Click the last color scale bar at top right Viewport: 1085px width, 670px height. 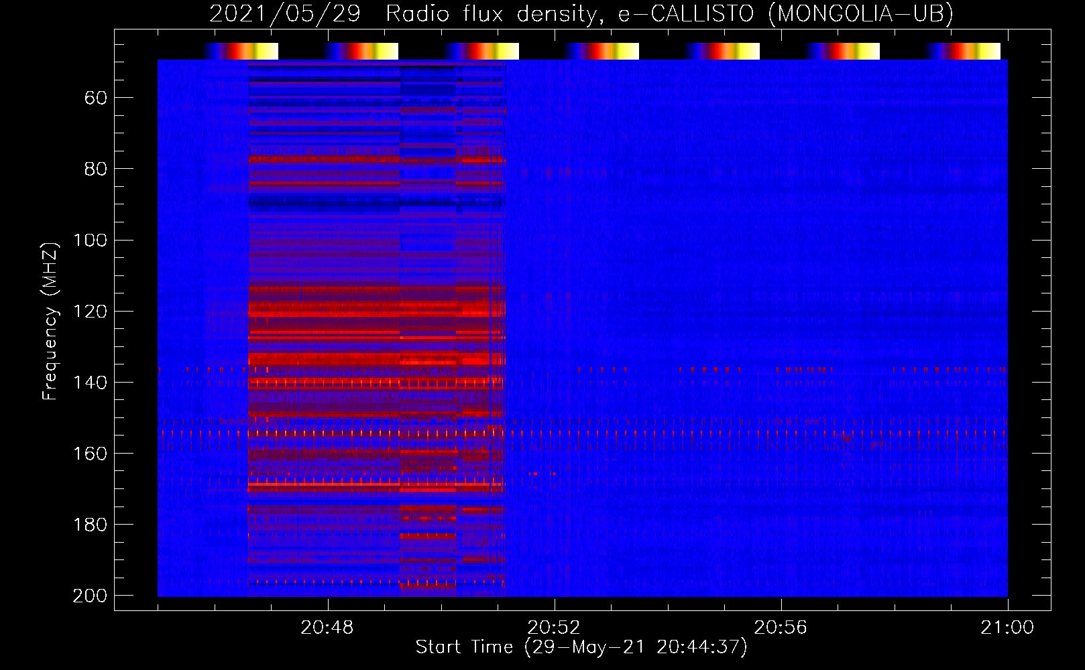point(963,51)
